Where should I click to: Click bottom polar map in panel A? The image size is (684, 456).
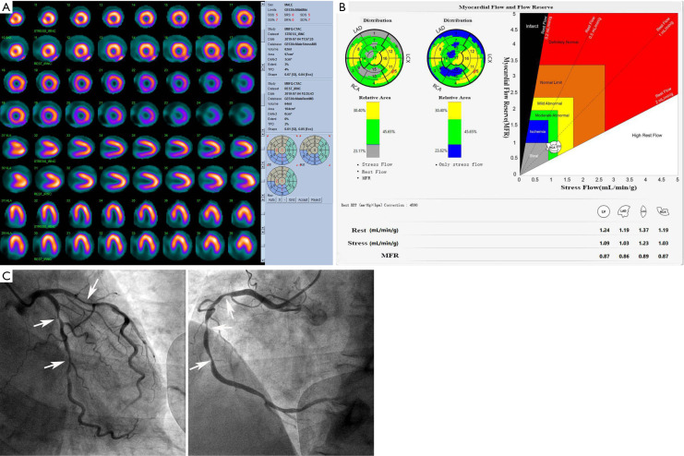pos(282,181)
